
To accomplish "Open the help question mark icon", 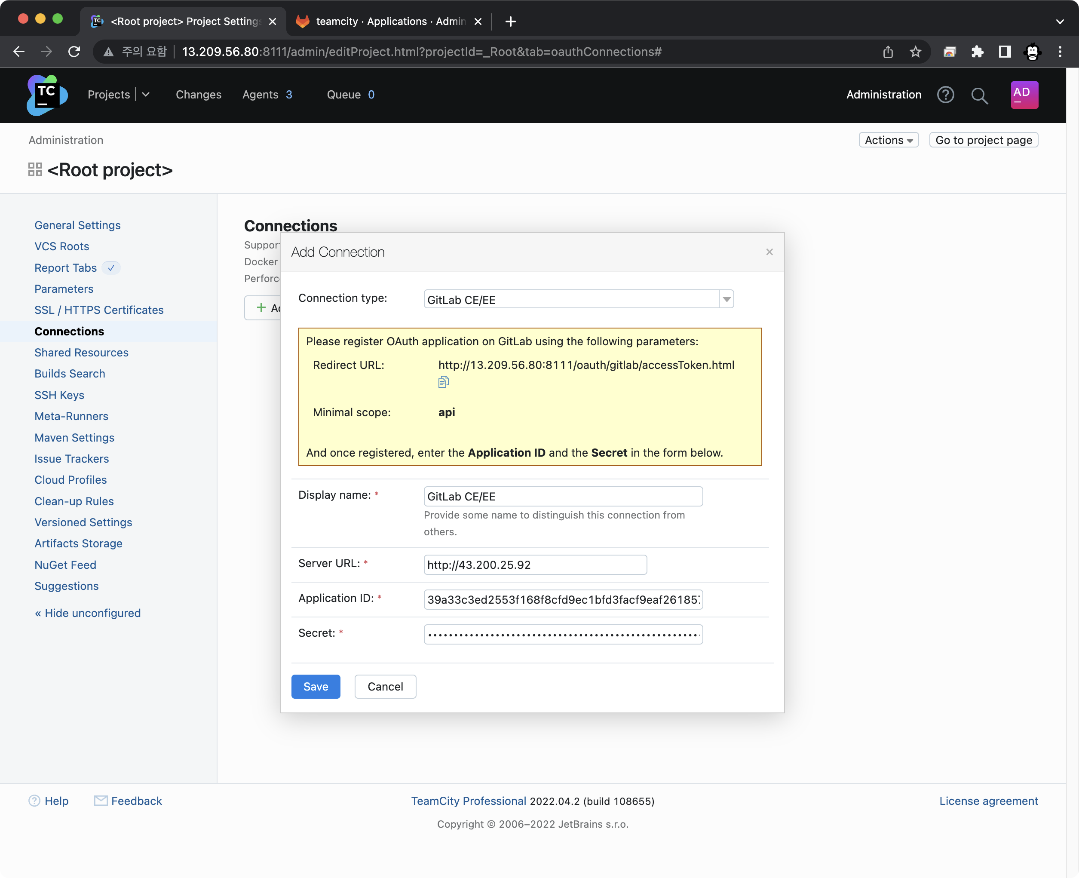I will pyautogui.click(x=945, y=95).
